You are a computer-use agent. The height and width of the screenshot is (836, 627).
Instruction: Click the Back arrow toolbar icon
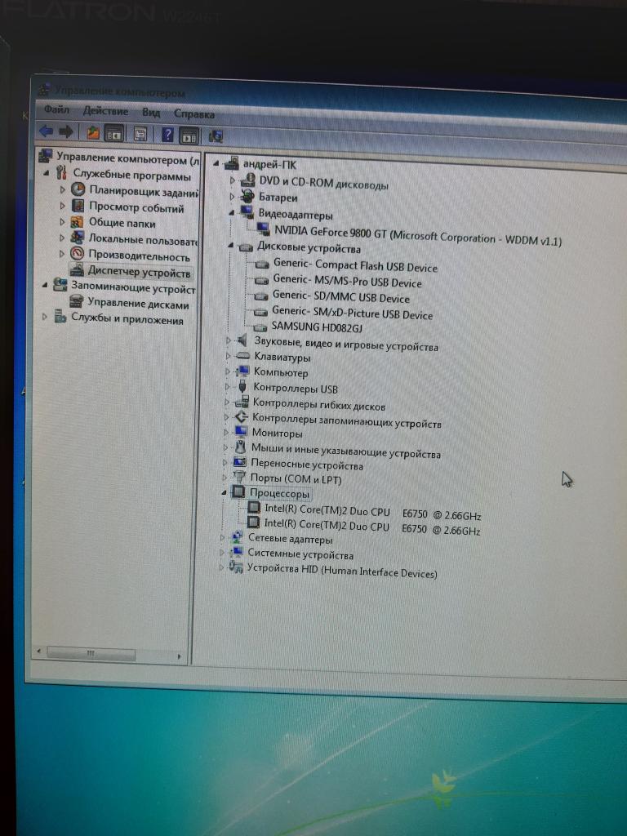point(47,131)
